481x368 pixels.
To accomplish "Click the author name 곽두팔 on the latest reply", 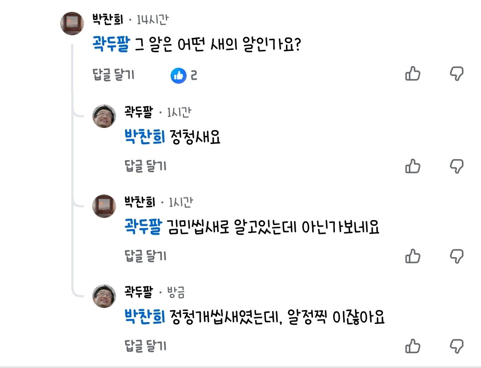I will coord(139,291).
